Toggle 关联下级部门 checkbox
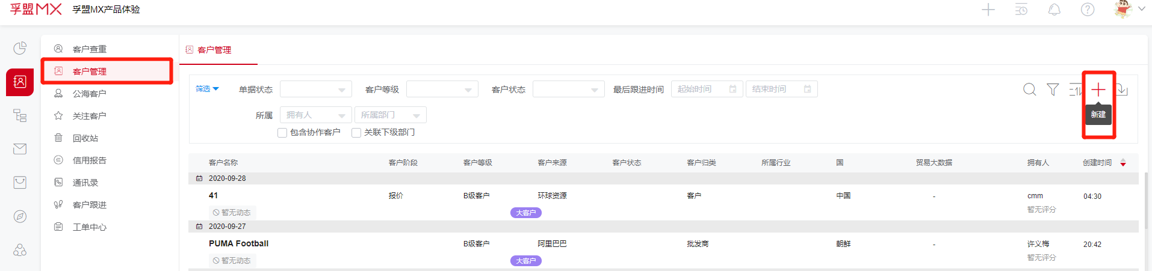1152x271 pixels. 356,133
